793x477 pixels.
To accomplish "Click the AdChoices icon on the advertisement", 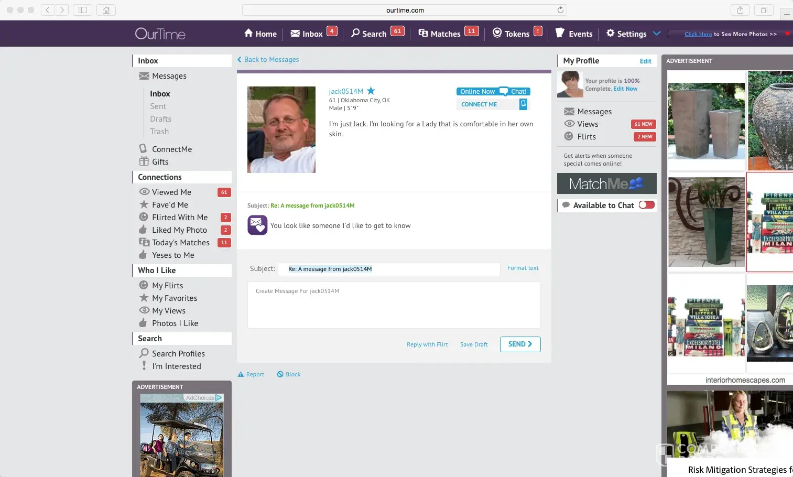I will point(219,398).
